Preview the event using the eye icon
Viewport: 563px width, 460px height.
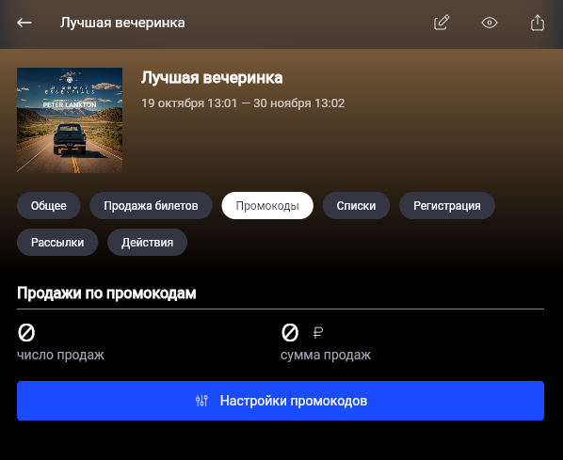[490, 23]
